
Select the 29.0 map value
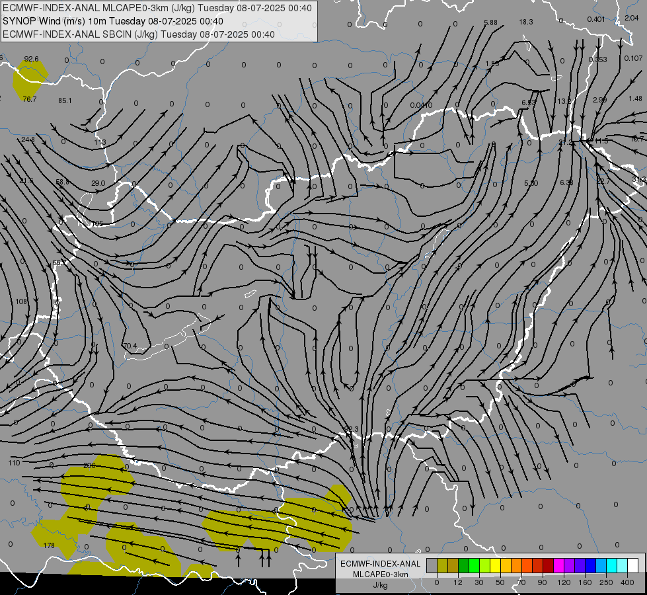click(x=98, y=183)
